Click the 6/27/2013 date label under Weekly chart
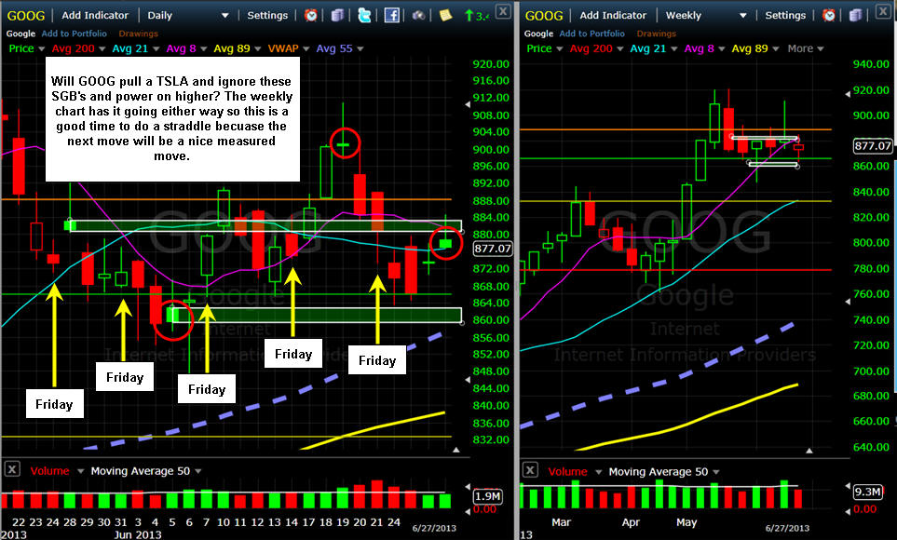The width and height of the screenshot is (897, 540). coord(787,528)
